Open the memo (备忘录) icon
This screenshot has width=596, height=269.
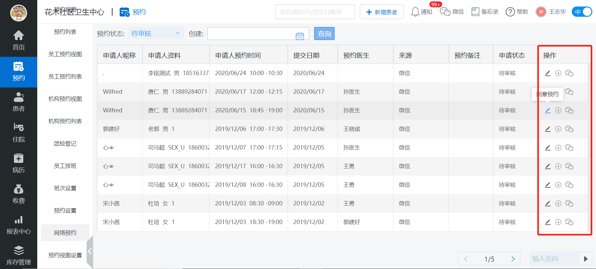[475, 12]
